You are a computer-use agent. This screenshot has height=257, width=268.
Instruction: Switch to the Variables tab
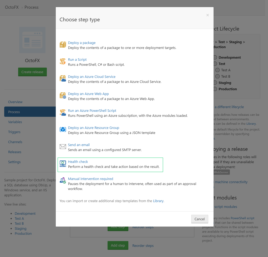coord(15,122)
